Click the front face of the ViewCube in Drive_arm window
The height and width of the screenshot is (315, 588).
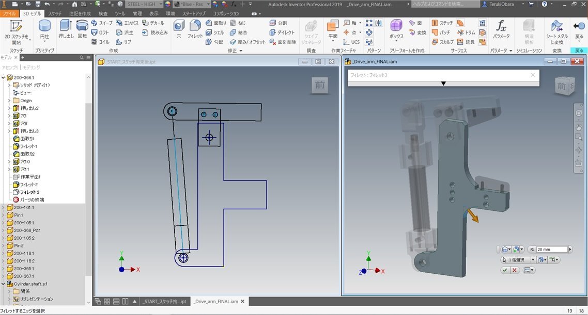coord(561,86)
